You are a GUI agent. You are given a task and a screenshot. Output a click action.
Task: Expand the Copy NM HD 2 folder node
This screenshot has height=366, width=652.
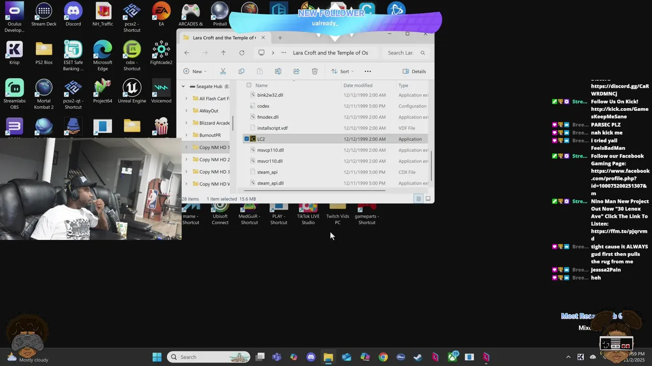186,160
